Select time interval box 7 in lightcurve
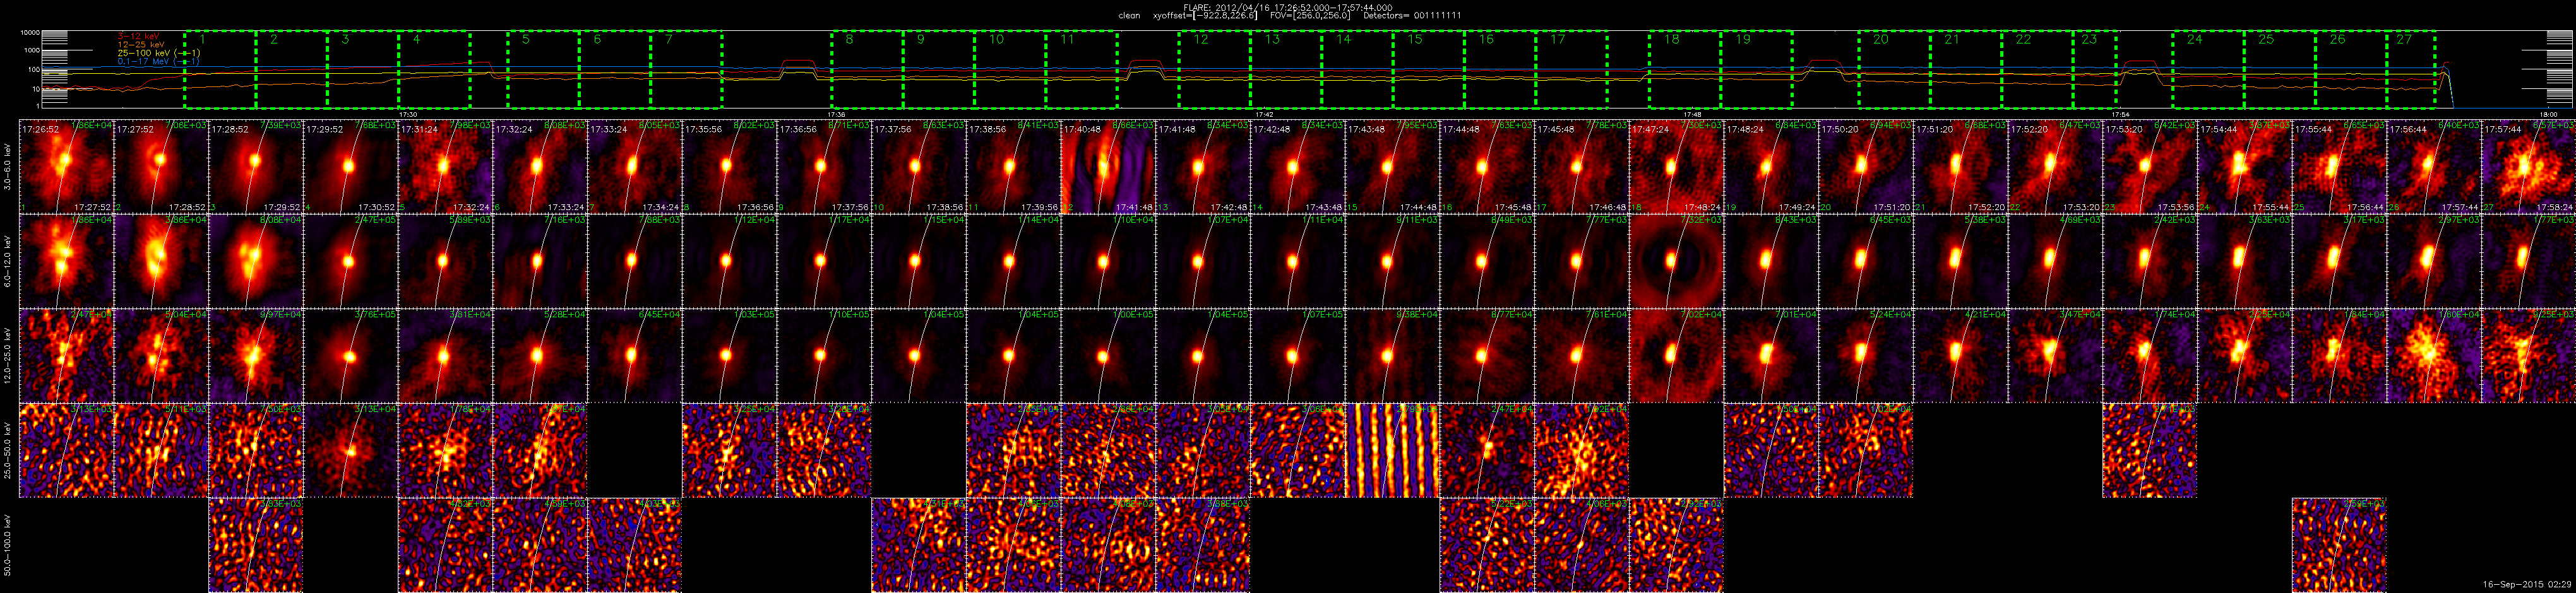Image resolution: width=2576 pixels, height=593 pixels. [686, 69]
